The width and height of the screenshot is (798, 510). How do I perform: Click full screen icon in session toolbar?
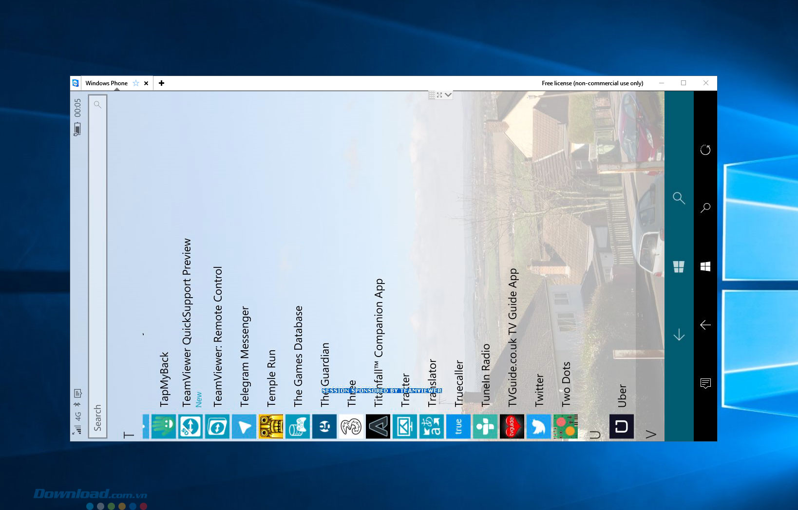pyautogui.click(x=439, y=95)
